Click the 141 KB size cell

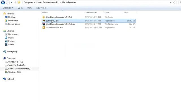pos(132,27)
